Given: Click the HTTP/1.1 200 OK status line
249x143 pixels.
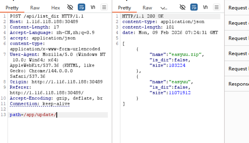Looking at the screenshot, I should tap(143, 16).
